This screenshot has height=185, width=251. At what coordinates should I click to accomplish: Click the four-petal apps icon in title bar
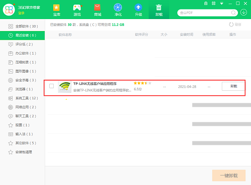[x=214, y=4]
